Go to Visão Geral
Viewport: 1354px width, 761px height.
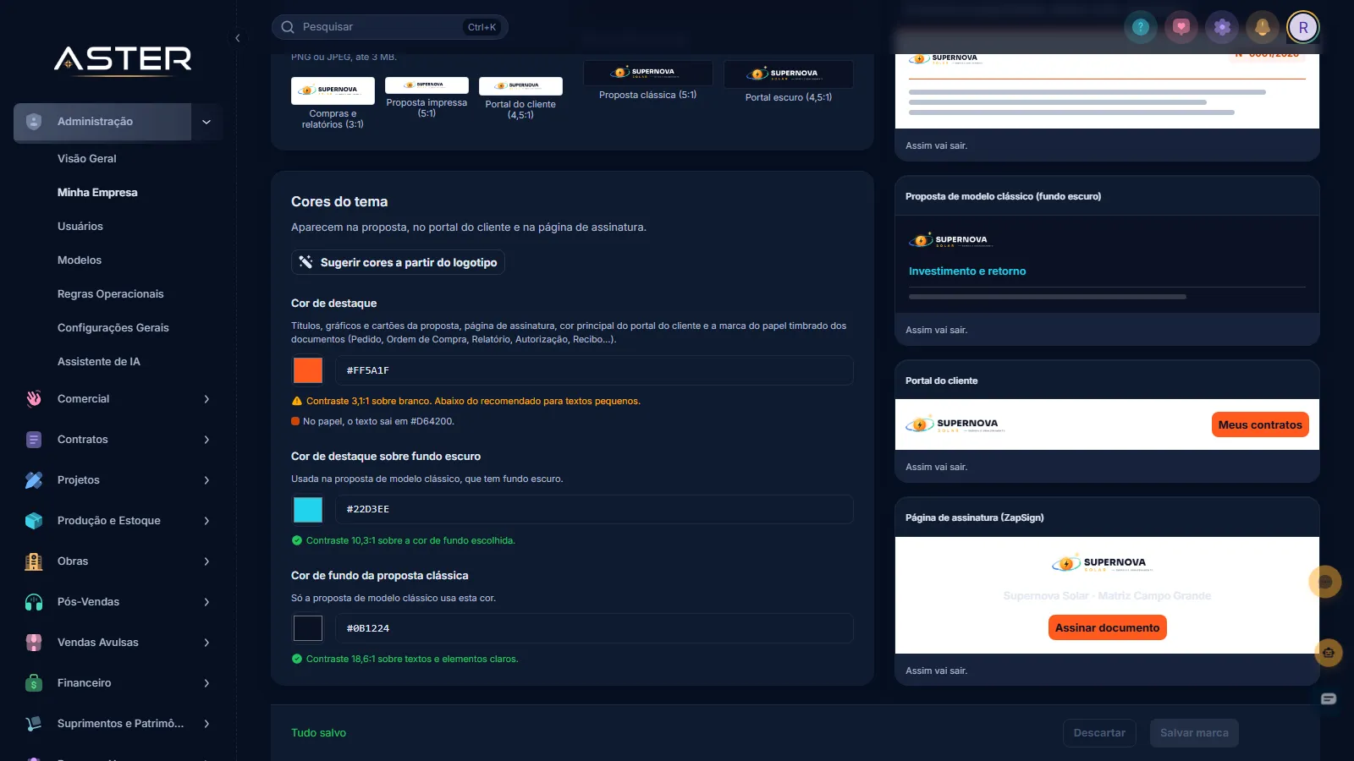pyautogui.click(x=87, y=159)
